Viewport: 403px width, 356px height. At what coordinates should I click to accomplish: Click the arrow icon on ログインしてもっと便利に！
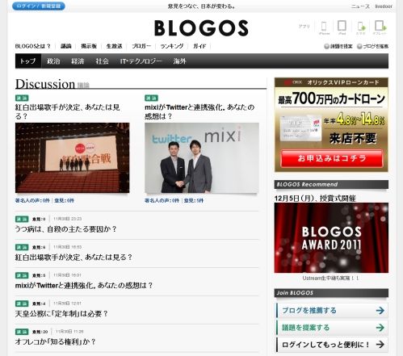click(x=380, y=344)
